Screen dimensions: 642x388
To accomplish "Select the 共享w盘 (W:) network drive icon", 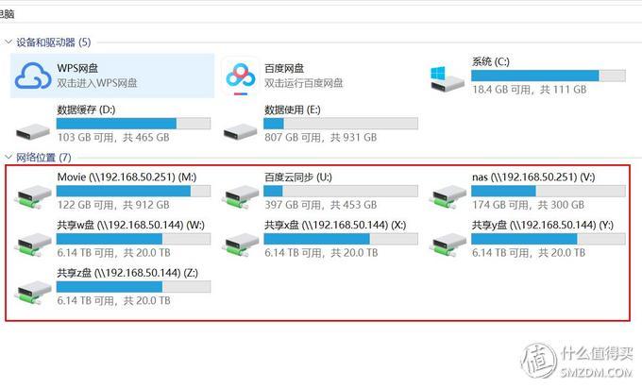I will [x=33, y=245].
